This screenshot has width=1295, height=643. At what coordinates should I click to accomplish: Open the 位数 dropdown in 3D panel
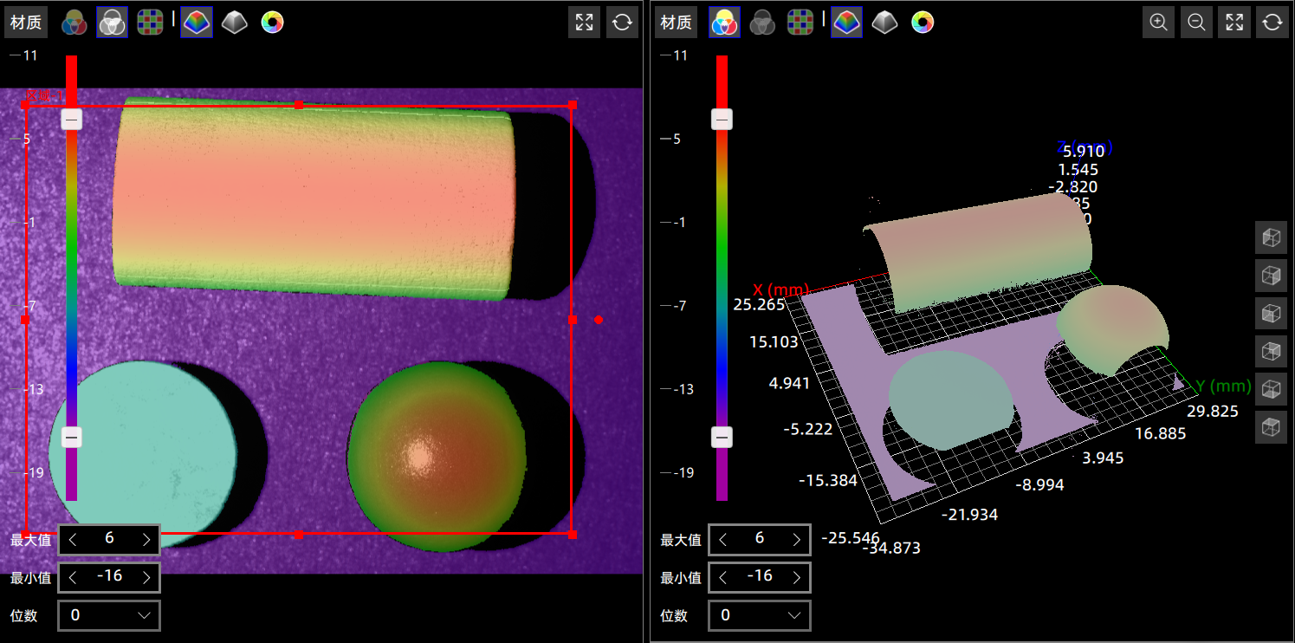coord(760,615)
